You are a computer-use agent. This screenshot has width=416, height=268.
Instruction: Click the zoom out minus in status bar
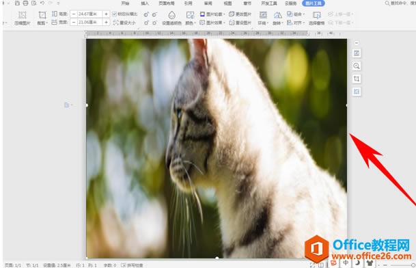385,265
